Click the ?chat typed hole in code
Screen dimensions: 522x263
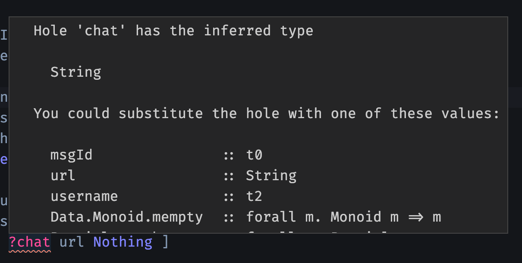click(29, 242)
